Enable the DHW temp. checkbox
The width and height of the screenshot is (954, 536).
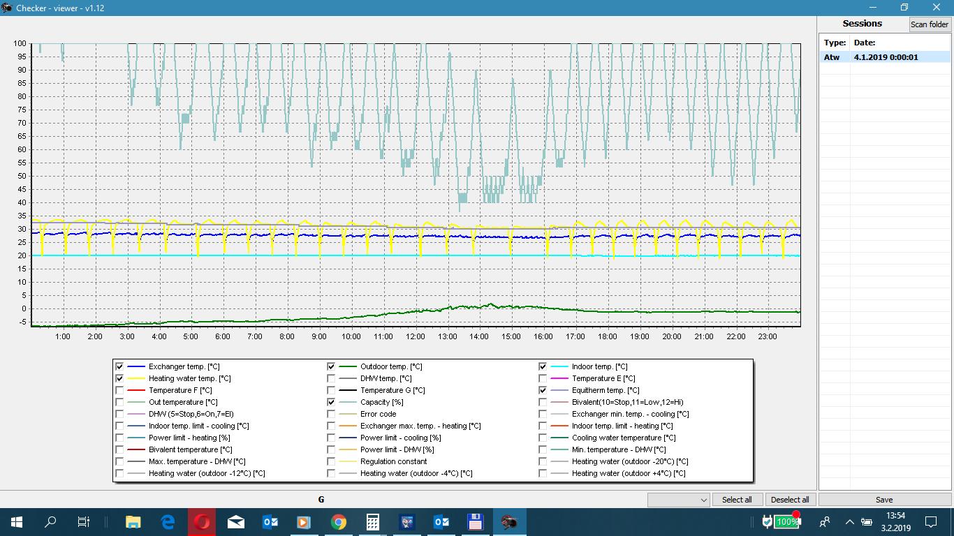pos(331,378)
